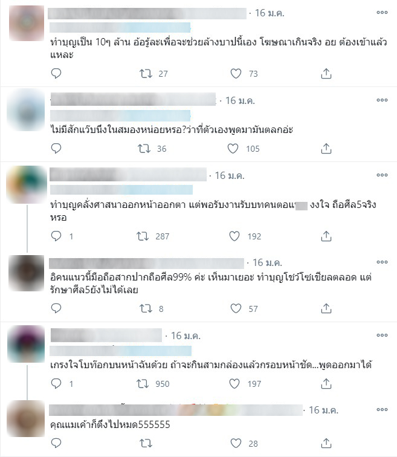
Task: Retweet the tweet showing 27 retweets
Action: coord(146,74)
